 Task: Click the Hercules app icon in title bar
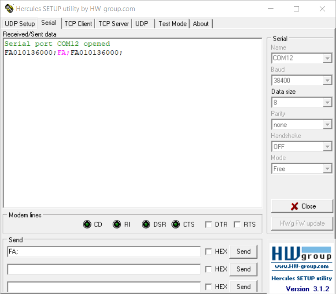click(9, 8)
